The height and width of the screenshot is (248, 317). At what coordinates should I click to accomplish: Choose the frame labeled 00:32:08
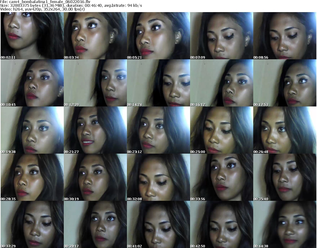click(158, 177)
